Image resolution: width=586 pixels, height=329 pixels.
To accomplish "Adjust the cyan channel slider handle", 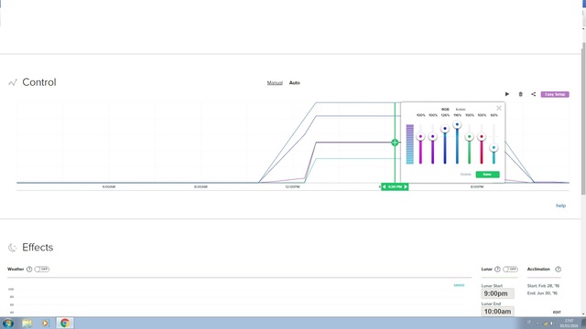I will coord(494,148).
